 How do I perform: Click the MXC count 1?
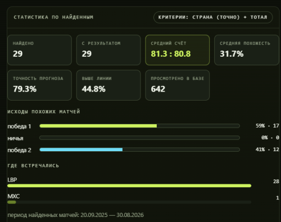point(278,198)
